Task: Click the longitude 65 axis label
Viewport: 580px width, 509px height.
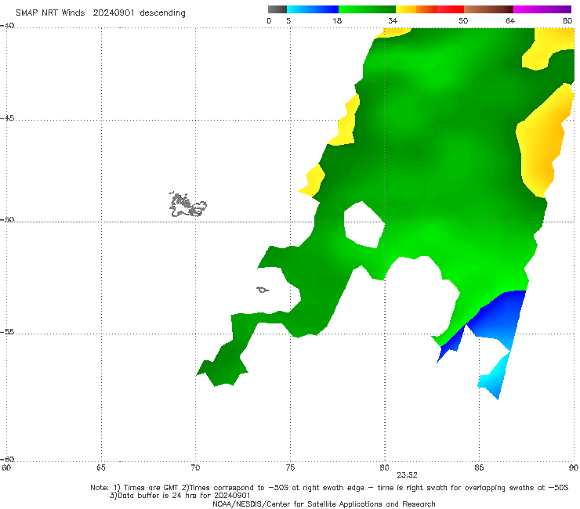Action: (x=101, y=468)
